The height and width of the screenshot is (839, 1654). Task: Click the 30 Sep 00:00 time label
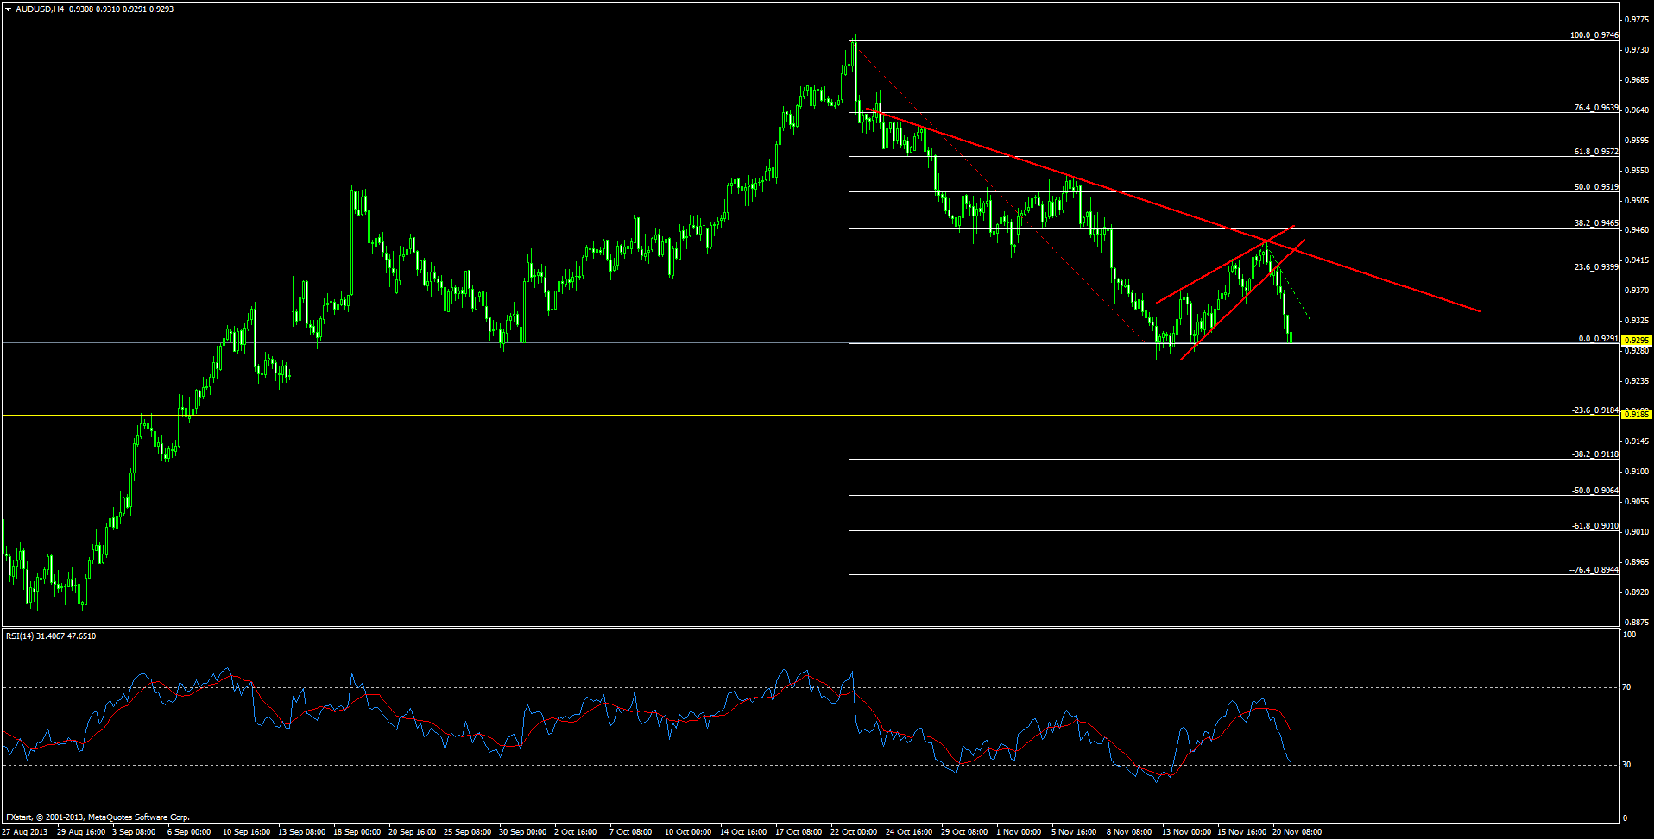click(x=523, y=832)
